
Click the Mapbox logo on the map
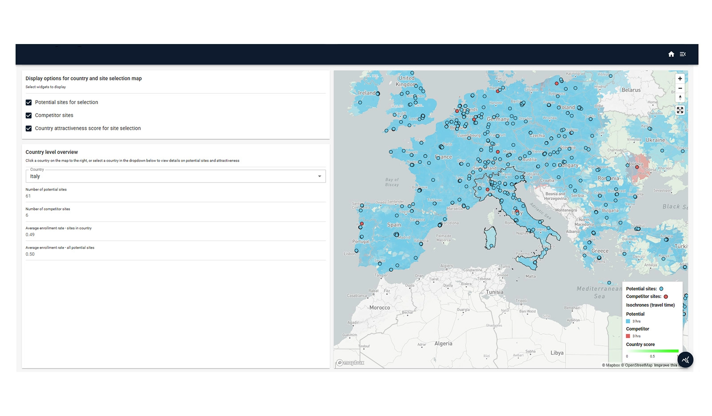pos(350,363)
